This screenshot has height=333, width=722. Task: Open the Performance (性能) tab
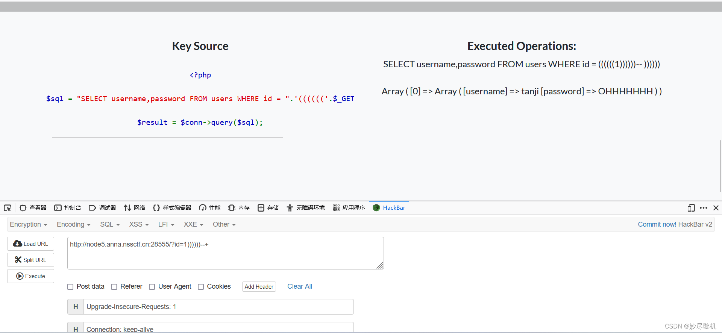[x=210, y=208]
